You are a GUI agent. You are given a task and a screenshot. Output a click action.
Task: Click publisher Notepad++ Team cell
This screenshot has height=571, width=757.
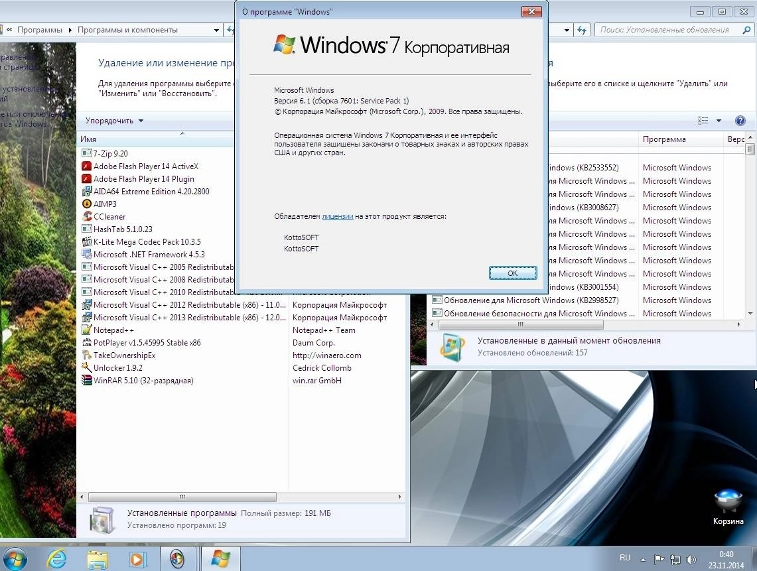click(324, 330)
